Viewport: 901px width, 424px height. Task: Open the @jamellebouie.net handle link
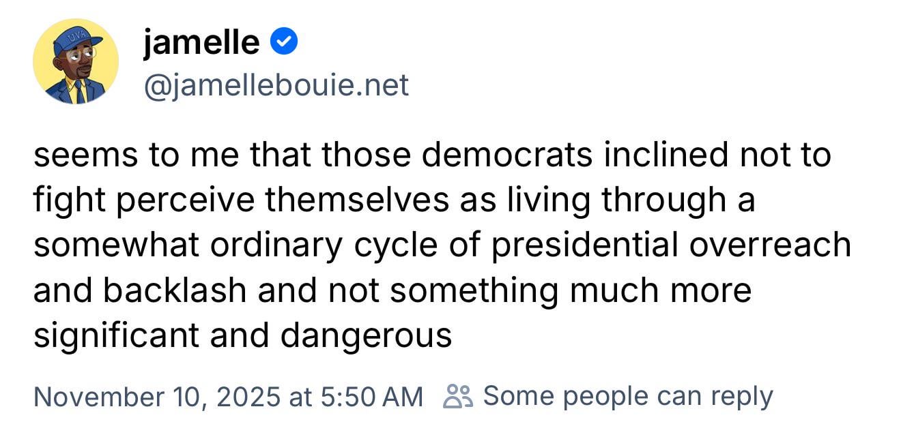[276, 85]
